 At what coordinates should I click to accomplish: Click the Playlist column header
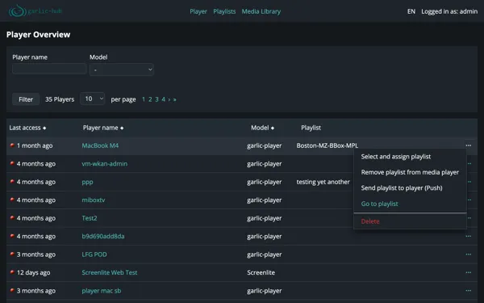(x=311, y=128)
